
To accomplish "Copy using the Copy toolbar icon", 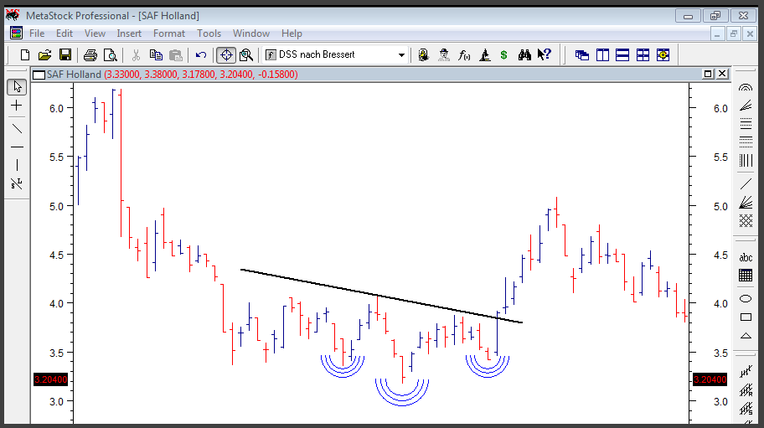I will point(156,55).
